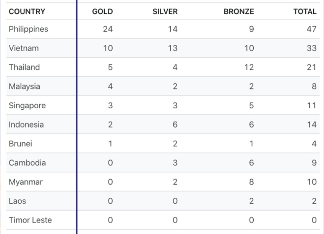The height and width of the screenshot is (234, 324).
Task: Click the Brunei country name
Action: pos(21,144)
